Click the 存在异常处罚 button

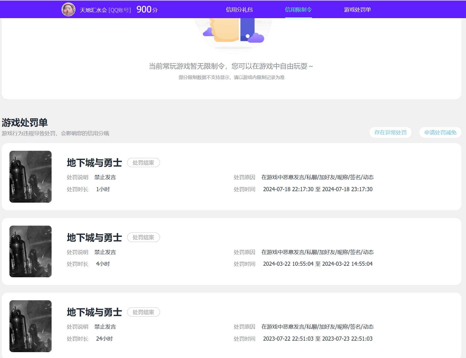(390, 132)
